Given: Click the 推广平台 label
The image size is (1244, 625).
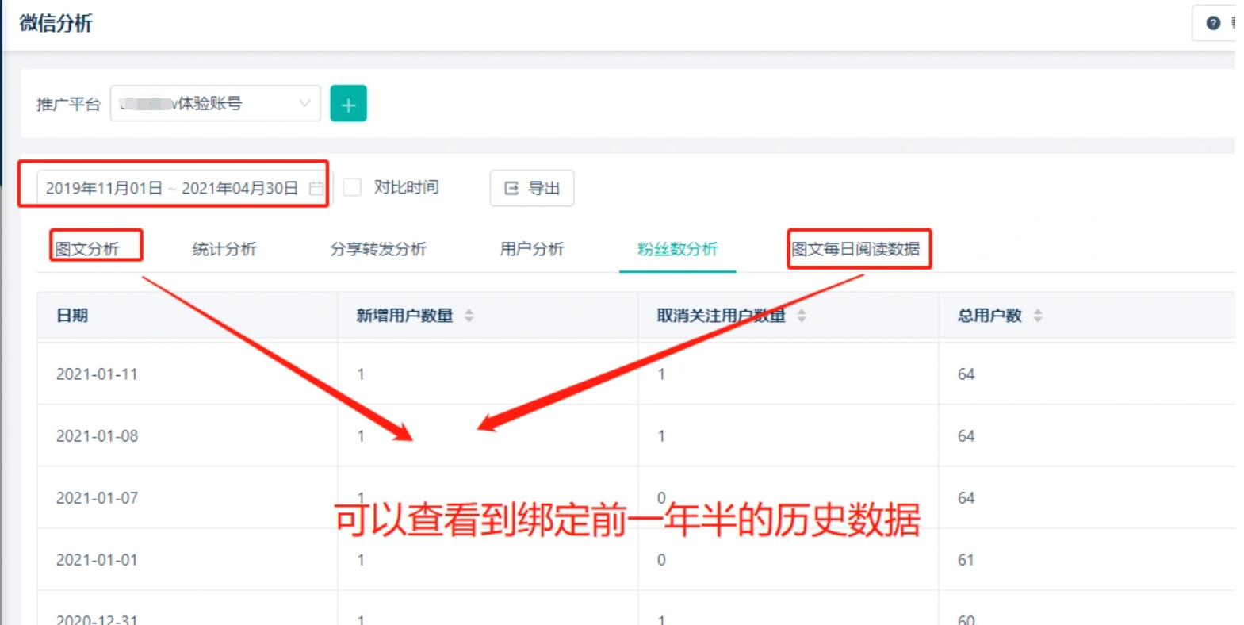Looking at the screenshot, I should click(68, 104).
